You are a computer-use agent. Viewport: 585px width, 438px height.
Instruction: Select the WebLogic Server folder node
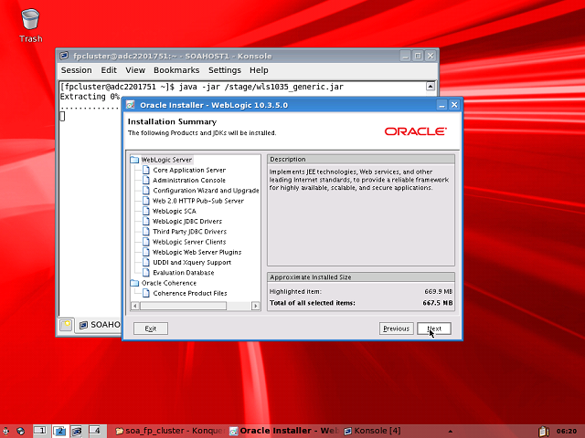(x=166, y=160)
